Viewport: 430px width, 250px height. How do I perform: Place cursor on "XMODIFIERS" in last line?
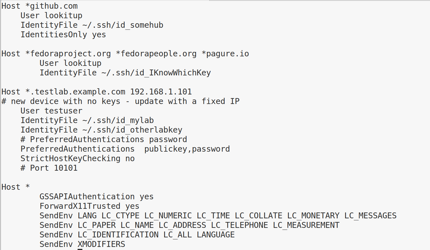[101, 244]
